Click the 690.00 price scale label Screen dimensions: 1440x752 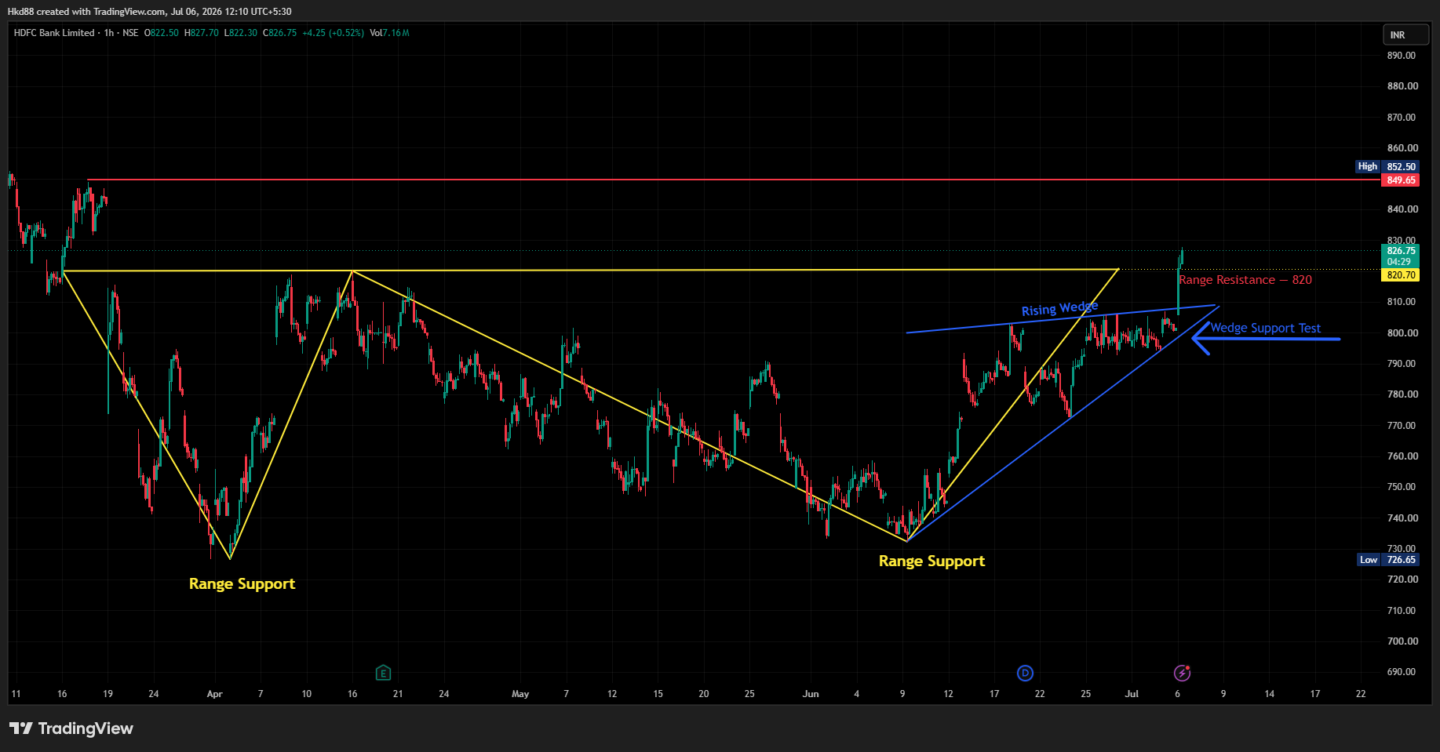pyautogui.click(x=1401, y=672)
